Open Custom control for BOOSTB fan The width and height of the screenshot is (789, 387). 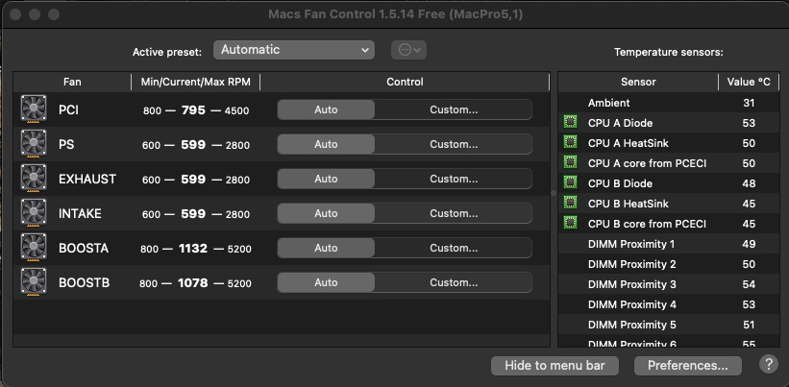click(454, 282)
